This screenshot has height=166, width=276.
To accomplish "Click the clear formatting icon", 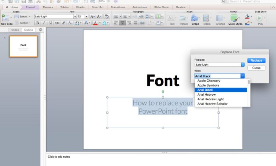I will coord(107,16).
